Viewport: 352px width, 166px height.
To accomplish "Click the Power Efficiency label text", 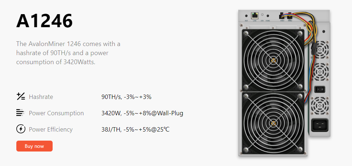I will coord(51,129).
